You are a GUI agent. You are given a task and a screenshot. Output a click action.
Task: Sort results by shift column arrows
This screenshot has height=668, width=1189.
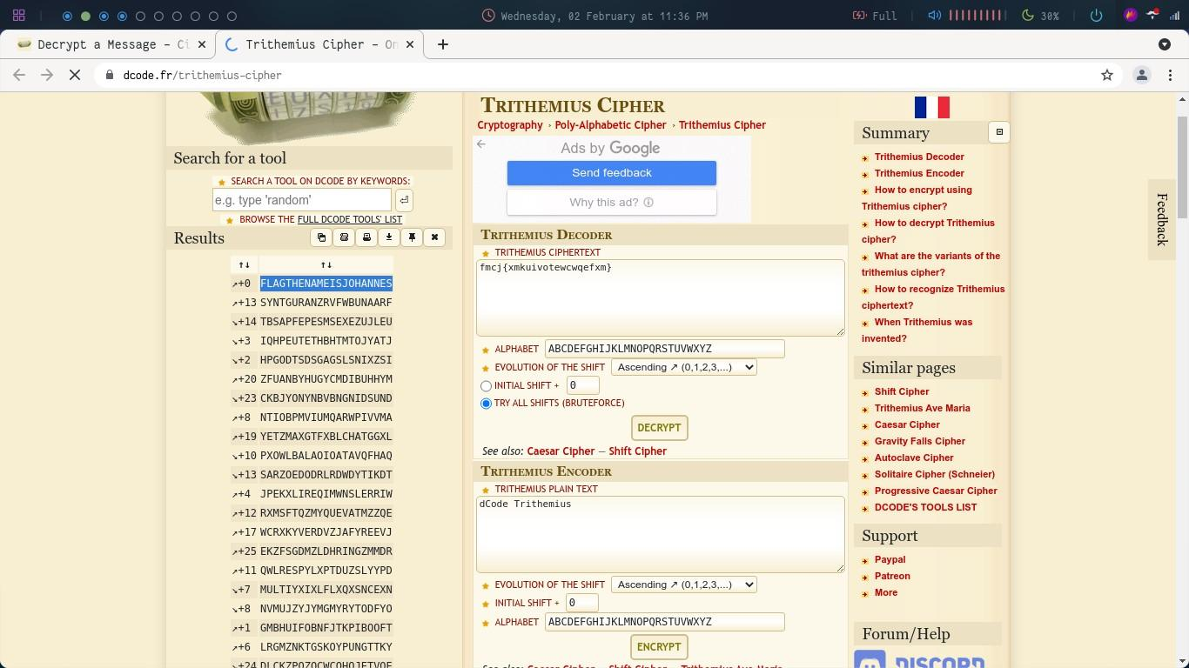pos(244,264)
